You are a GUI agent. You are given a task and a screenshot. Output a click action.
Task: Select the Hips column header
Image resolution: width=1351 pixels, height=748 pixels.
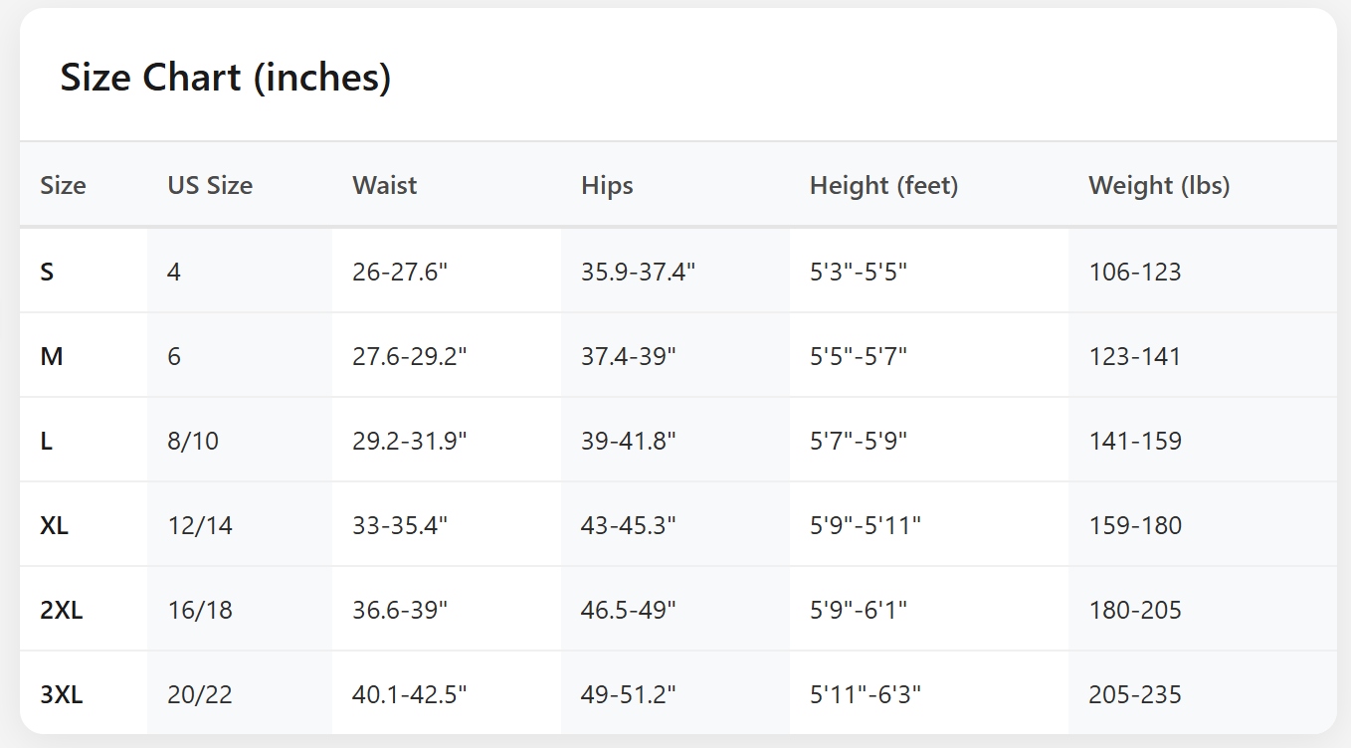point(607,185)
